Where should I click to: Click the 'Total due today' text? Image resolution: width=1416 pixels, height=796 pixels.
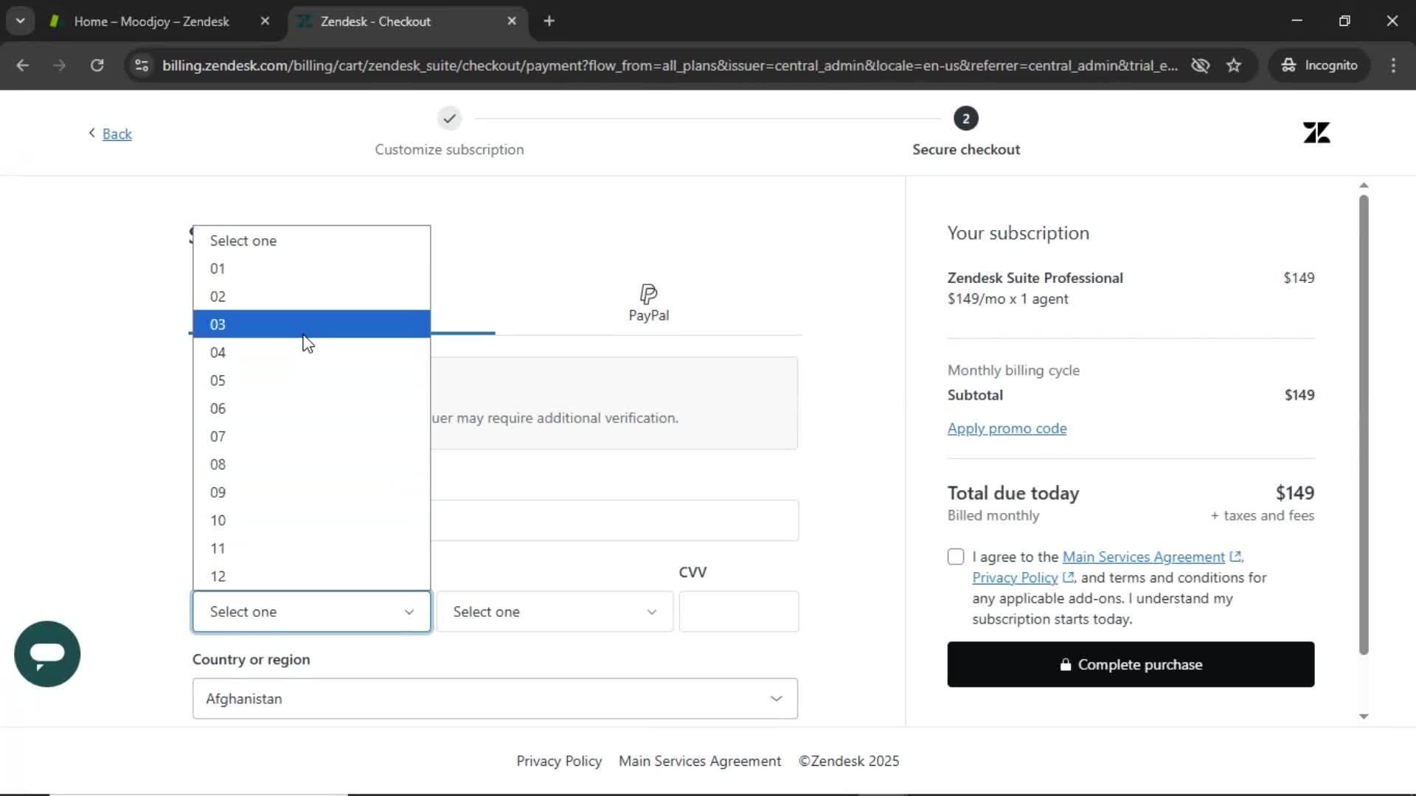click(x=1013, y=493)
